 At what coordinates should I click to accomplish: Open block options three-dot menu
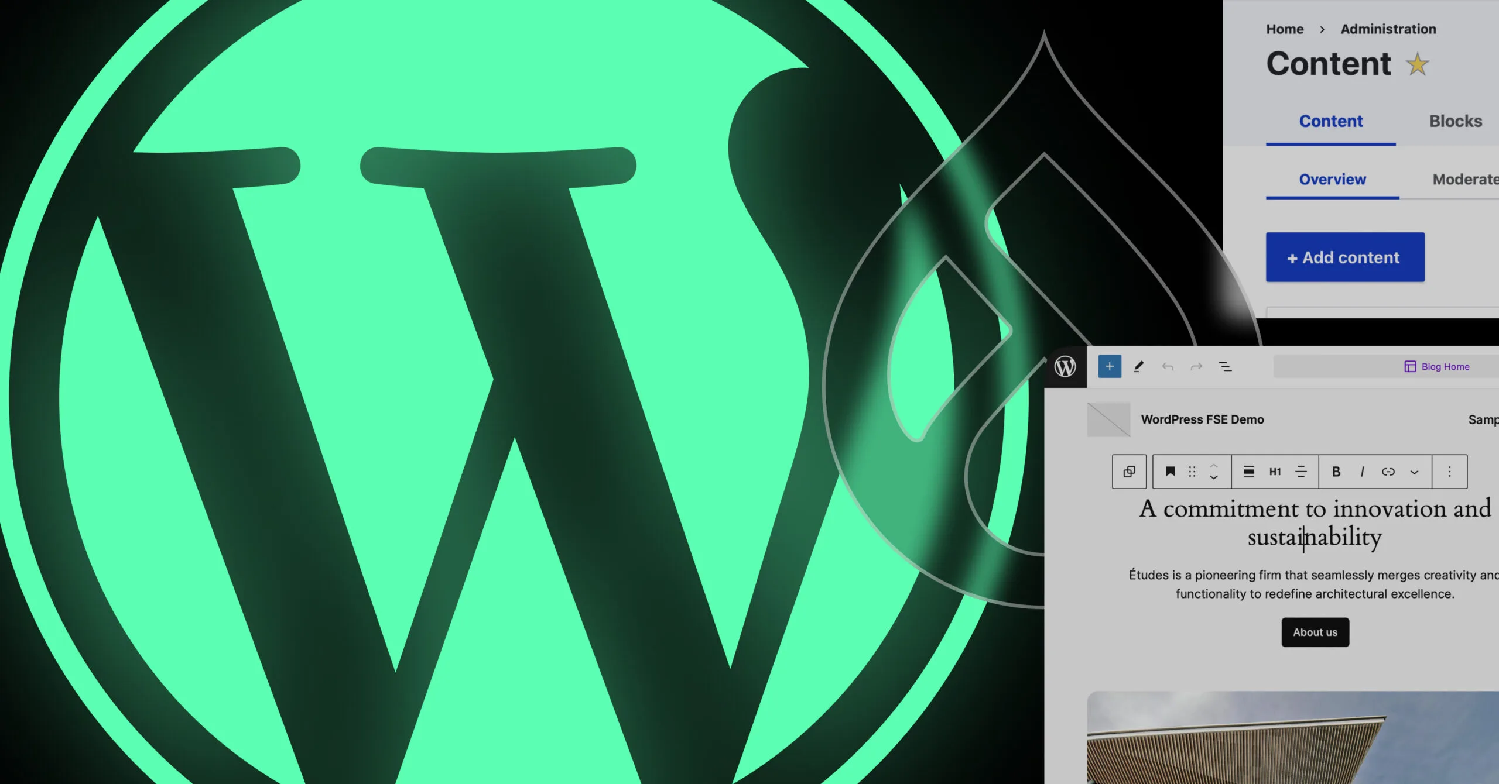tap(1450, 472)
